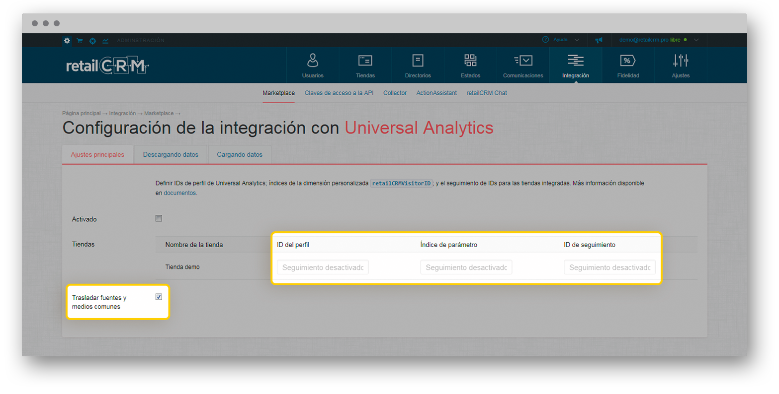Open the megaphone announcements icon

599,40
